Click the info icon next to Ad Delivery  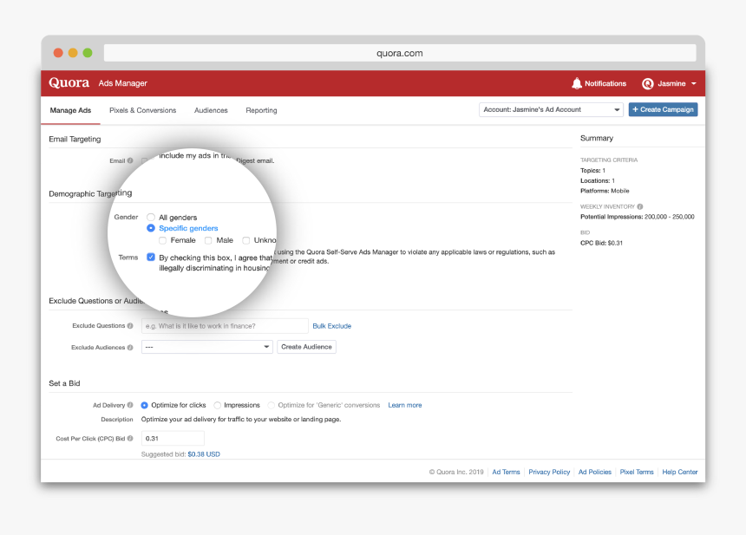click(130, 405)
